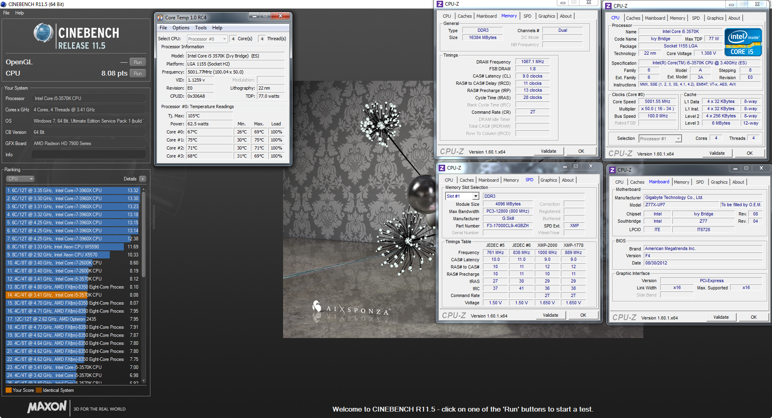
Task: Open Core Temp Options menu
Action: [x=181, y=28]
